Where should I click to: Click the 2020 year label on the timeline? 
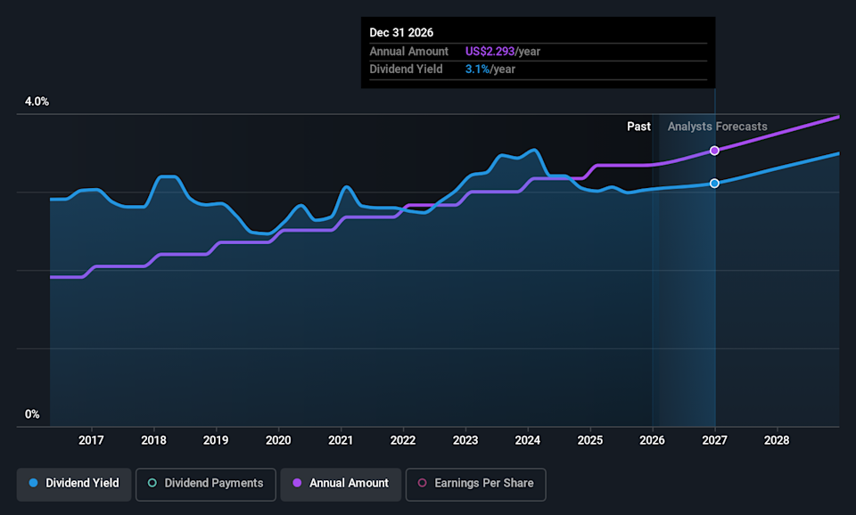(278, 440)
